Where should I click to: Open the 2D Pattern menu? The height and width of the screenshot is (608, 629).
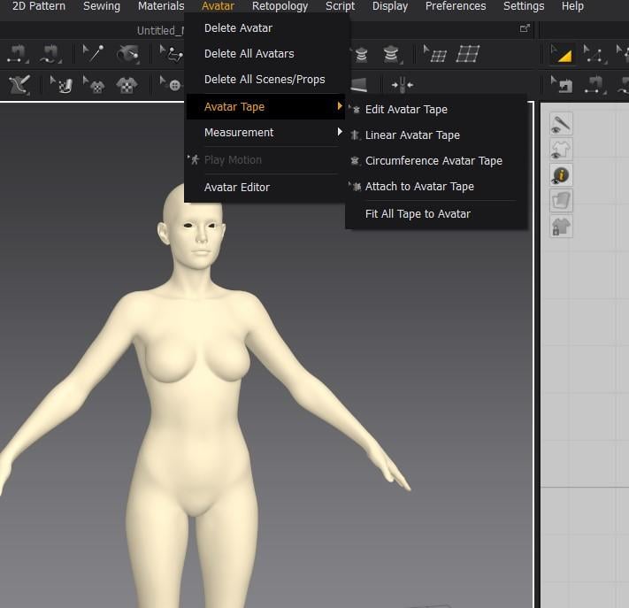pos(39,6)
